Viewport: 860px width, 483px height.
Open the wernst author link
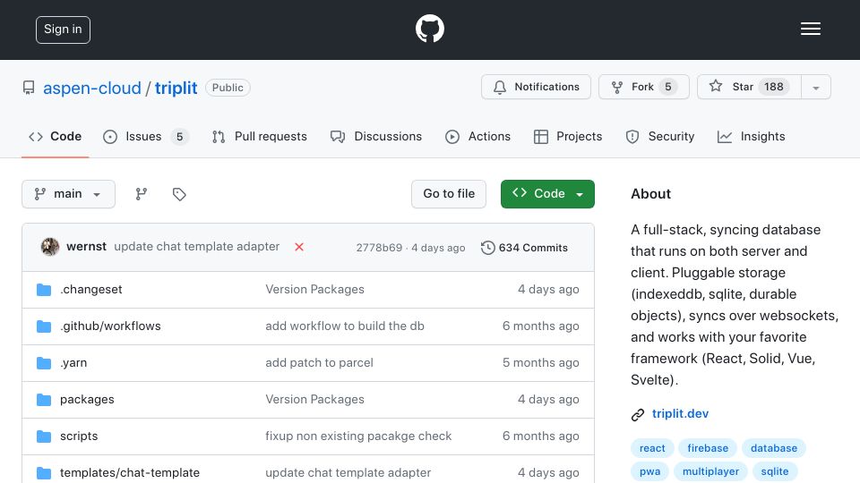point(86,247)
